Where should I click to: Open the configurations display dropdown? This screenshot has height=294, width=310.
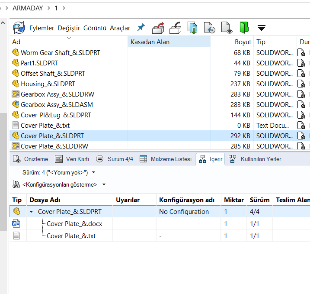[104, 184]
